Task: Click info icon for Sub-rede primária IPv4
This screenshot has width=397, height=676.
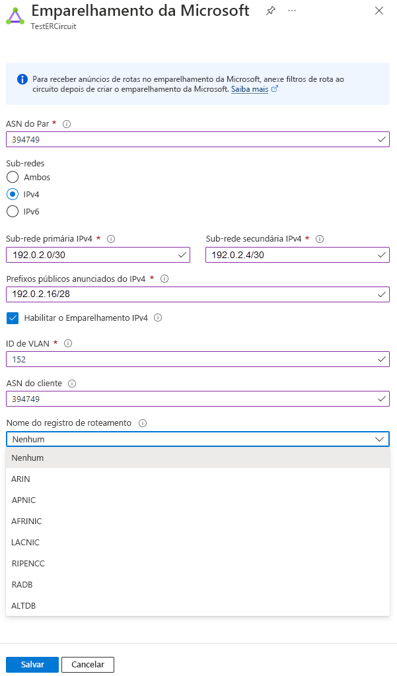Action: [111, 239]
